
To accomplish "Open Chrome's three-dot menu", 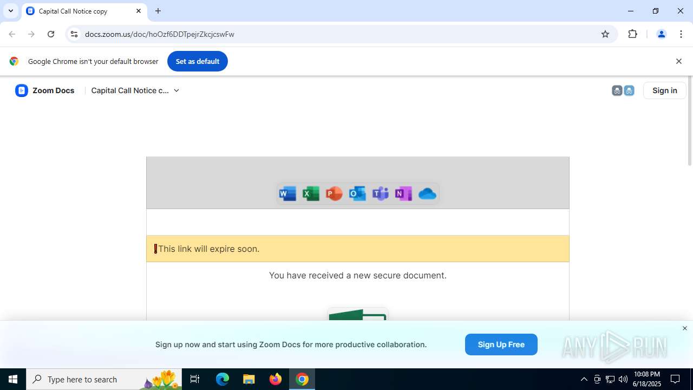I will tap(681, 34).
